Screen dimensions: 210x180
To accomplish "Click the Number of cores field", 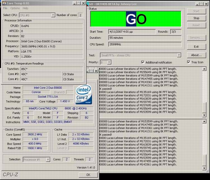I will point(80,15).
